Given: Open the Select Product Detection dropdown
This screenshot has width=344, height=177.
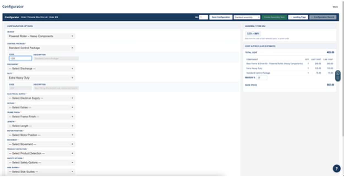Looking at the screenshot, I should 41,153.
